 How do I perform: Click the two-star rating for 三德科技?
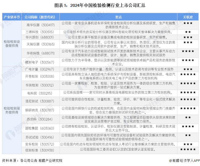[188, 32]
